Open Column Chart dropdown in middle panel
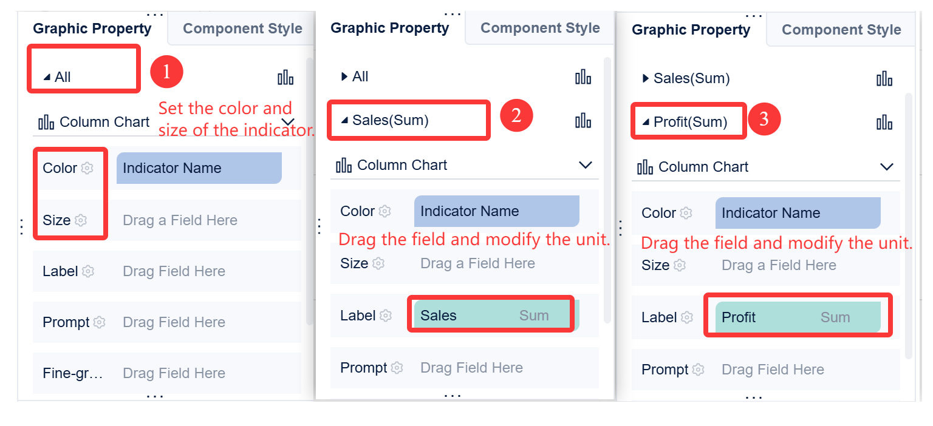This screenshot has height=426, width=933. pos(585,165)
